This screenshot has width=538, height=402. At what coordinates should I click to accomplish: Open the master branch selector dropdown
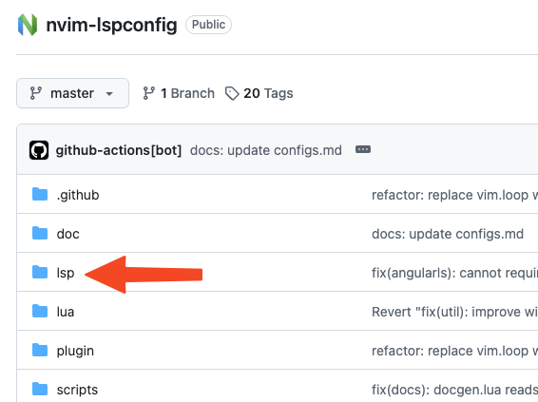click(73, 93)
